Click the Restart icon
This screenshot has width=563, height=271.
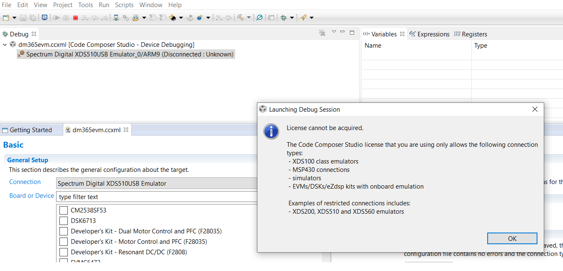coord(190,18)
